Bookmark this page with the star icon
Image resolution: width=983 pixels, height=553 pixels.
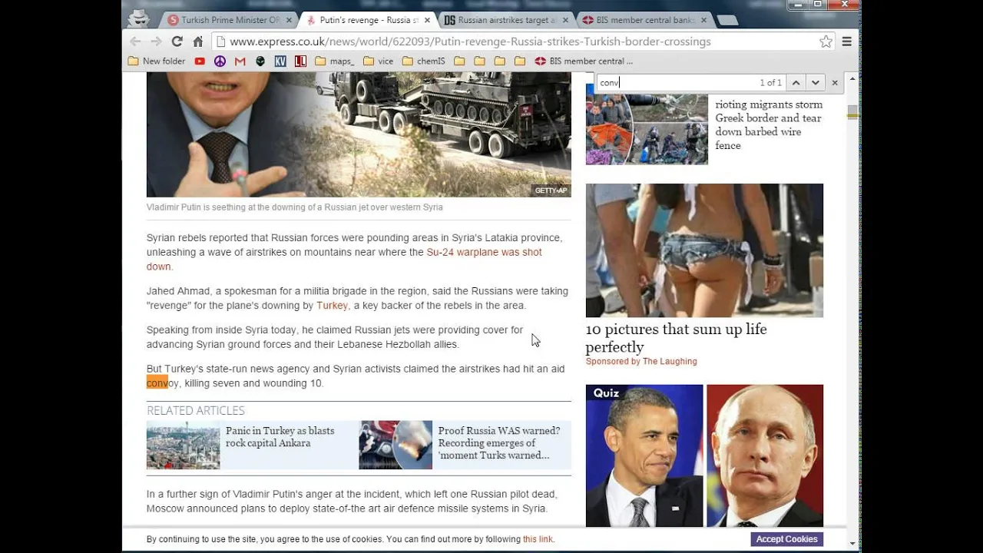[x=826, y=41]
